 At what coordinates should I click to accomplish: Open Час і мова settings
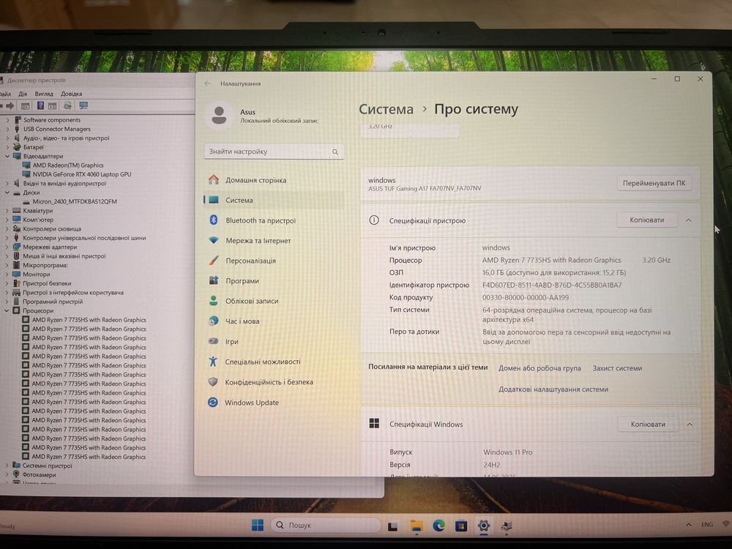point(242,321)
